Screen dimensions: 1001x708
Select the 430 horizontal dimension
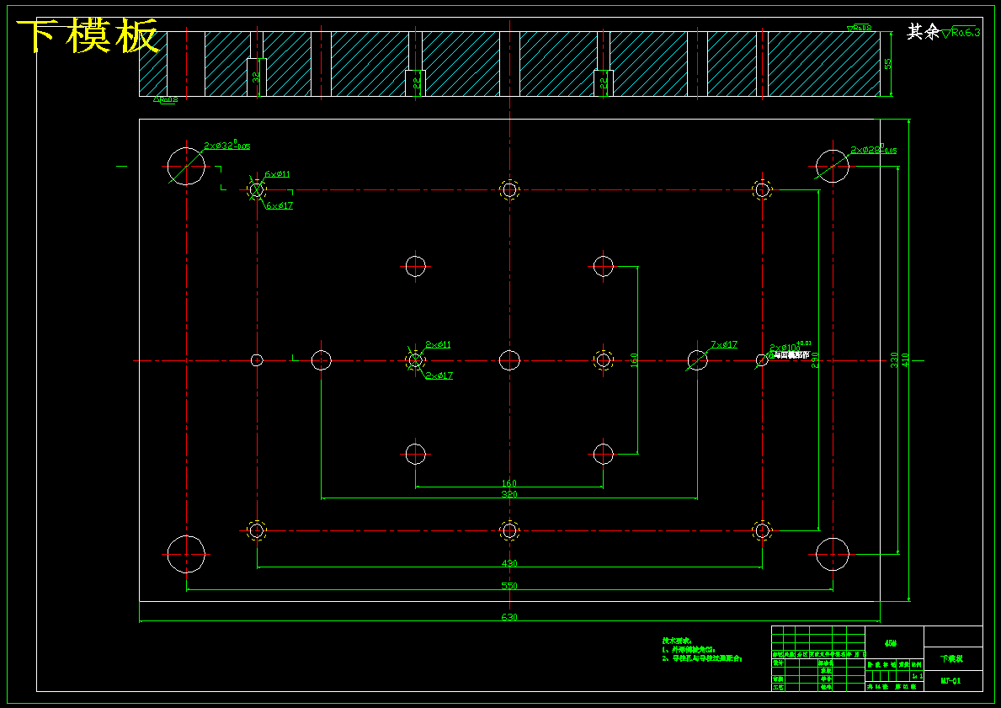pyautogui.click(x=509, y=563)
